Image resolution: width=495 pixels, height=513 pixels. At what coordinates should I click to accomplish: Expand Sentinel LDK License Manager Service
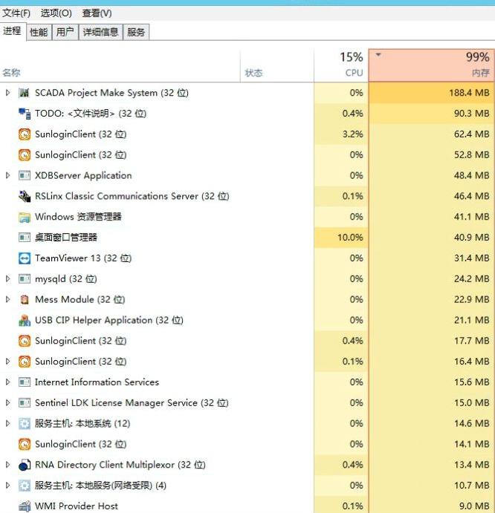(8, 402)
